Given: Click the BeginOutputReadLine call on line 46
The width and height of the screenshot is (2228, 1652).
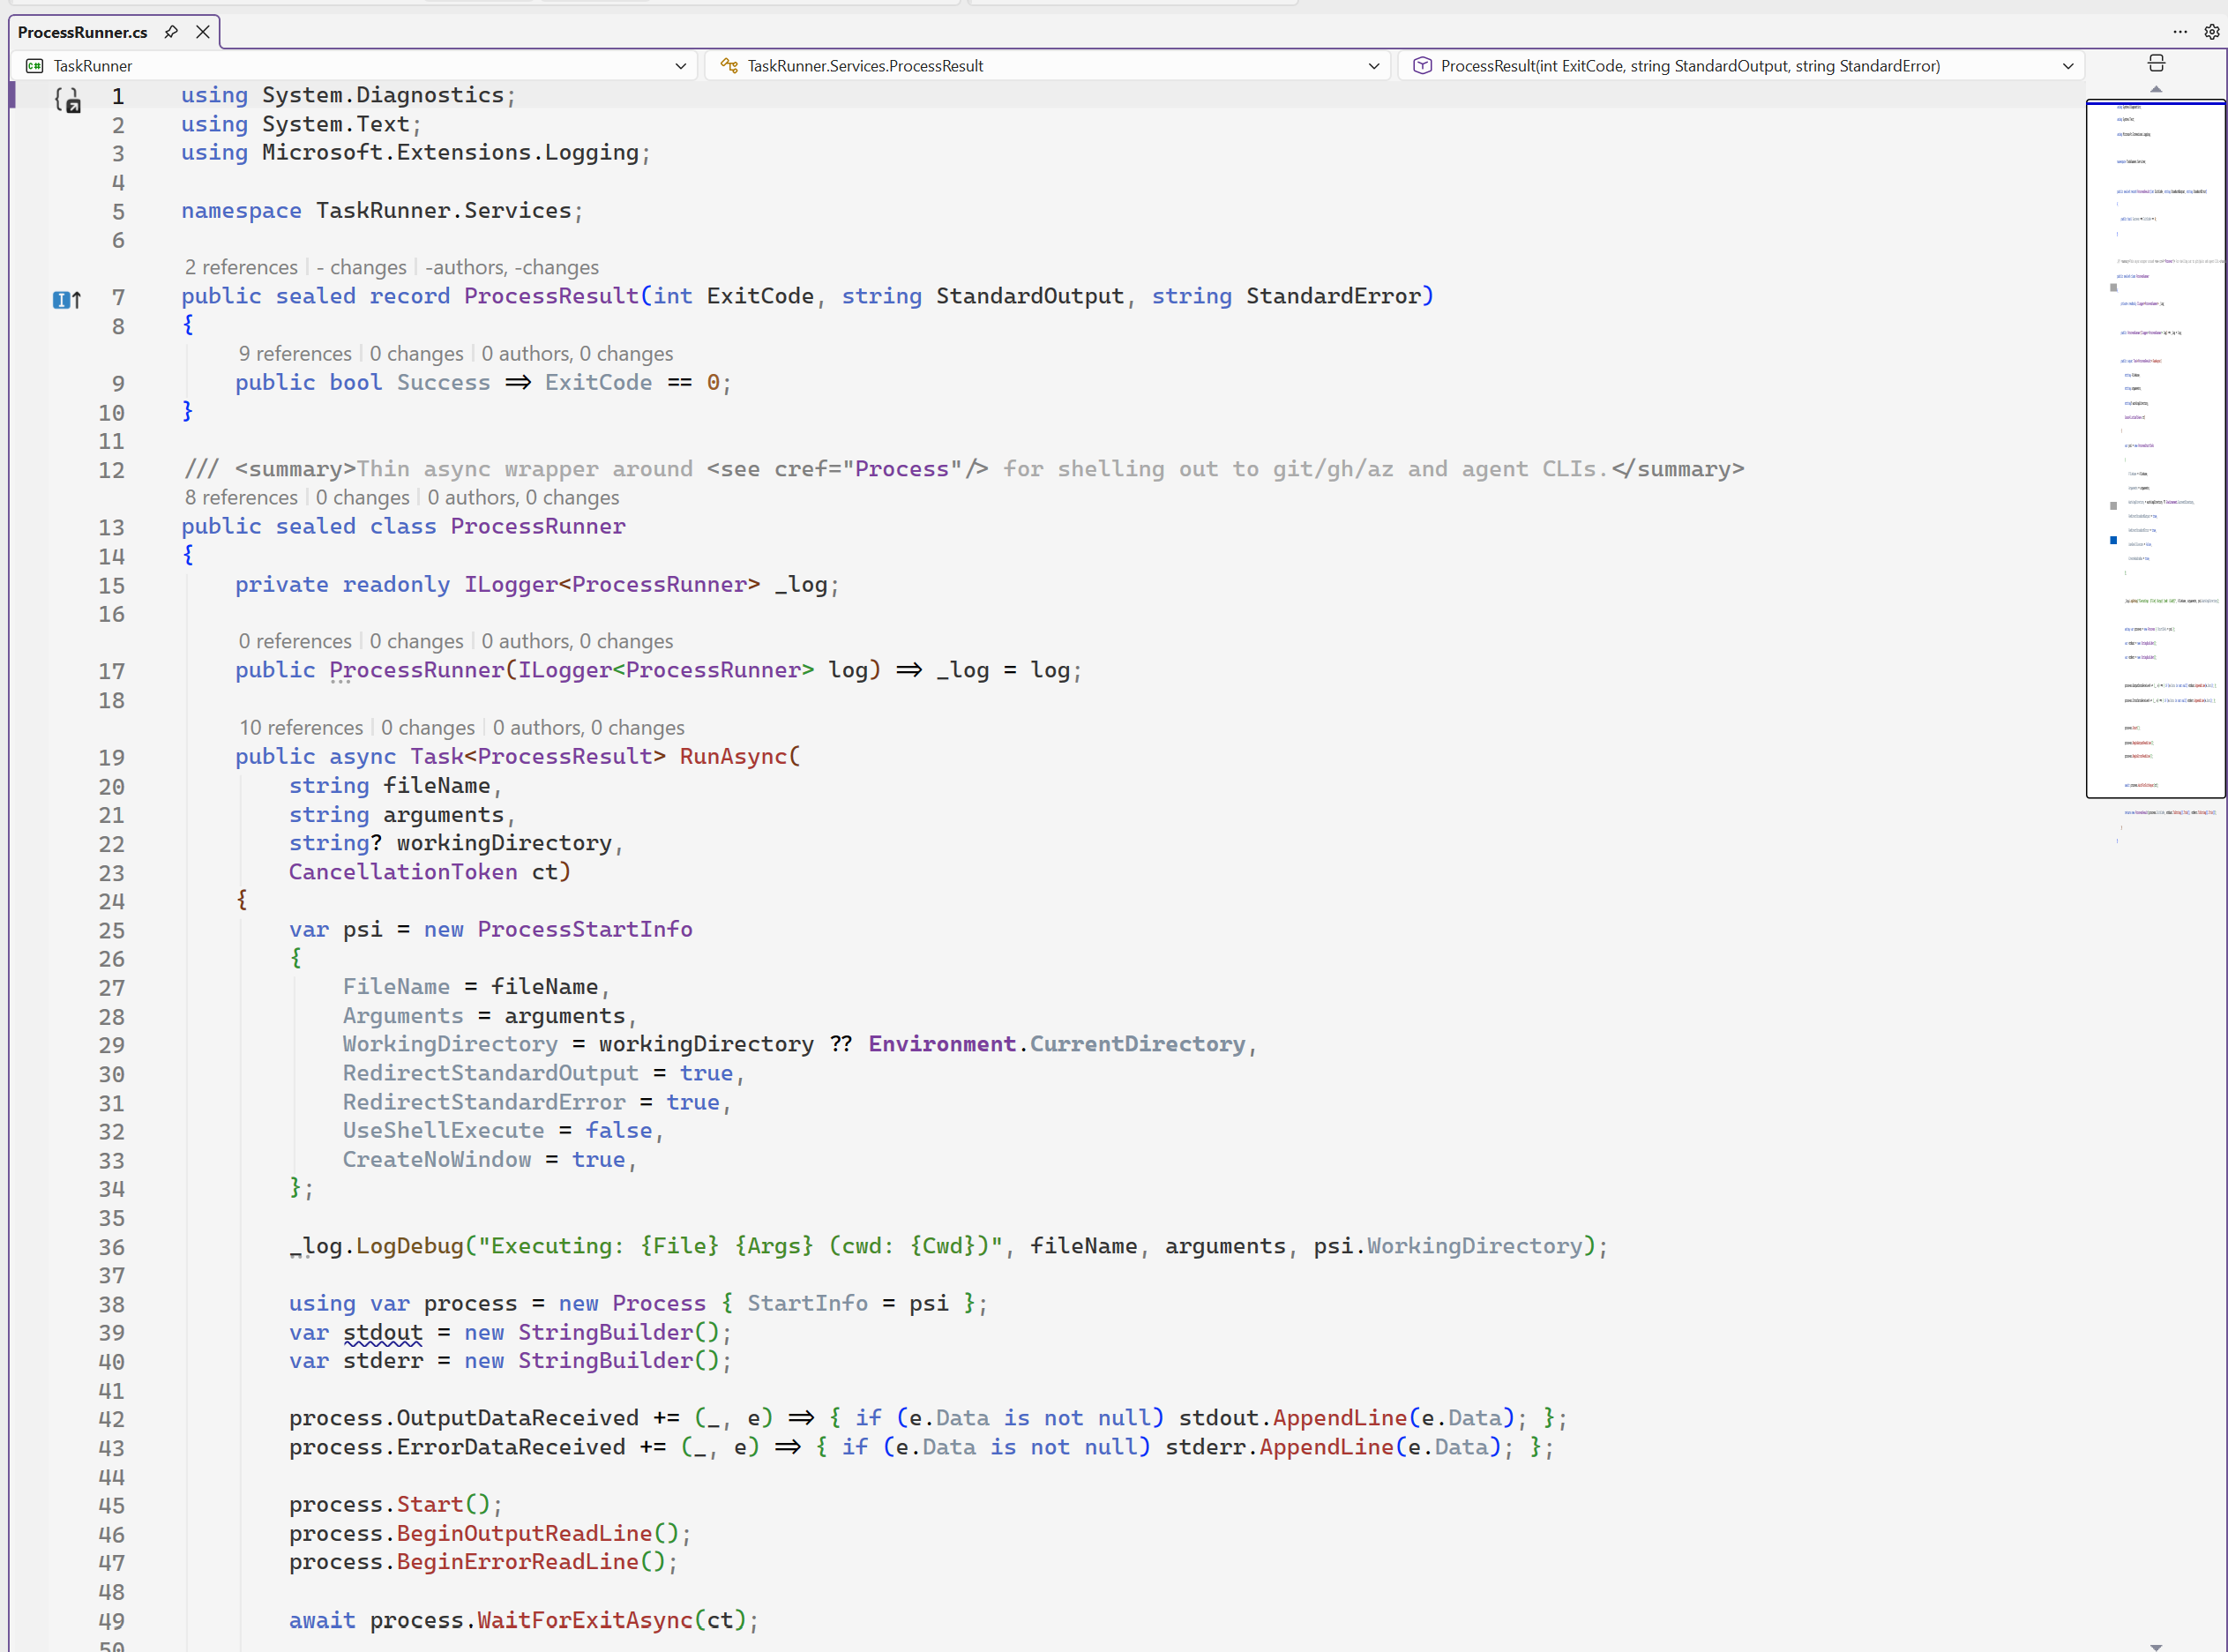Looking at the screenshot, I should click(x=524, y=1534).
